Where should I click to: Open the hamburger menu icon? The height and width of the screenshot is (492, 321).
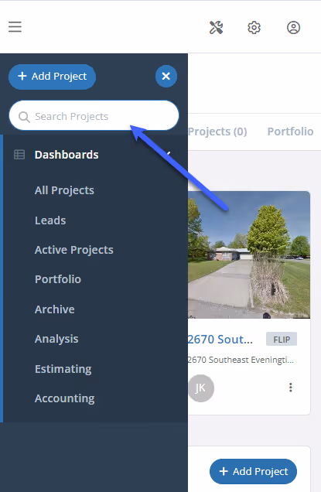coord(15,27)
